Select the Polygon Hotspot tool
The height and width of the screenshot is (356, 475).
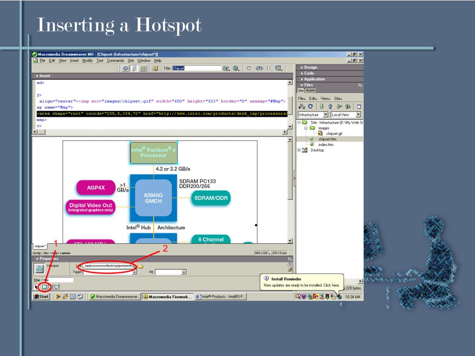tap(57, 286)
